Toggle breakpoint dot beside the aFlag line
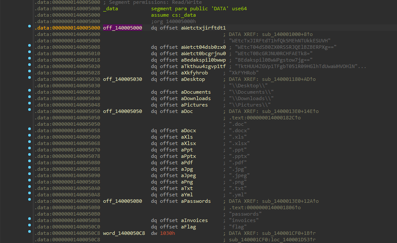The width and height of the screenshot is (397, 243). [29, 227]
